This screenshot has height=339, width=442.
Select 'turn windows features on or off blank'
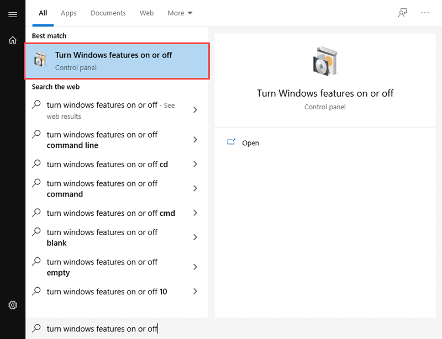coord(102,237)
